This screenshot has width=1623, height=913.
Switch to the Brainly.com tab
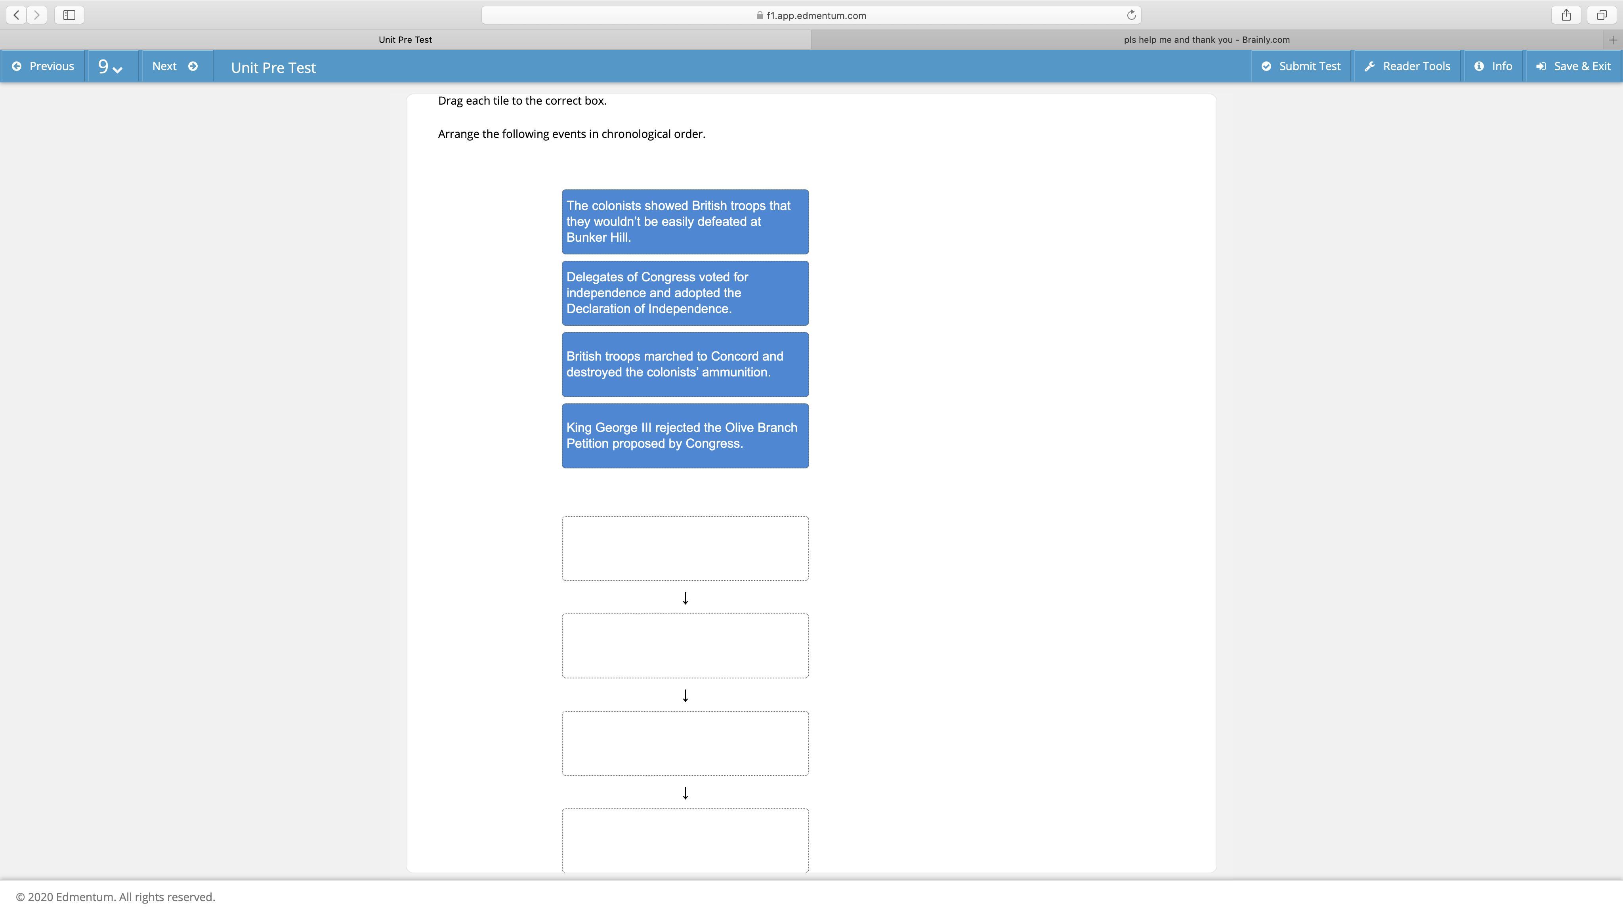click(x=1206, y=40)
